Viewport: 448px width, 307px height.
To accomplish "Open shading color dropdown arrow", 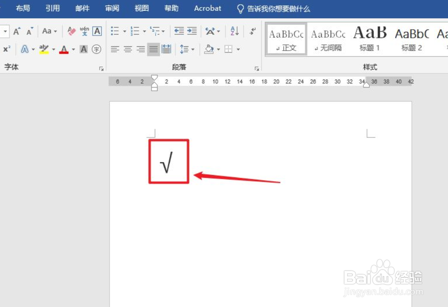I will click(x=218, y=50).
